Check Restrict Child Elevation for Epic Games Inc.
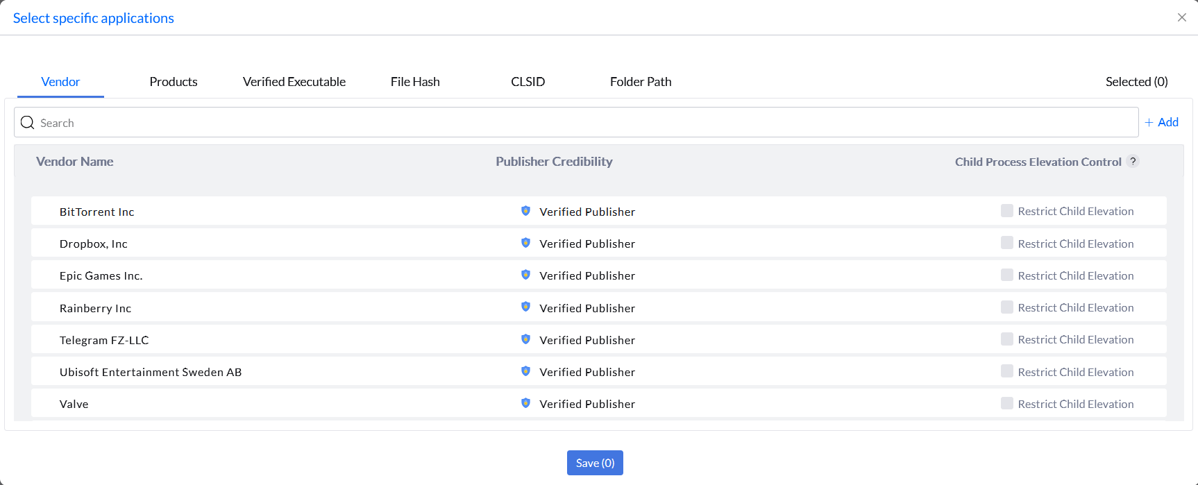Screen dimensions: 1198x485 point(1006,275)
